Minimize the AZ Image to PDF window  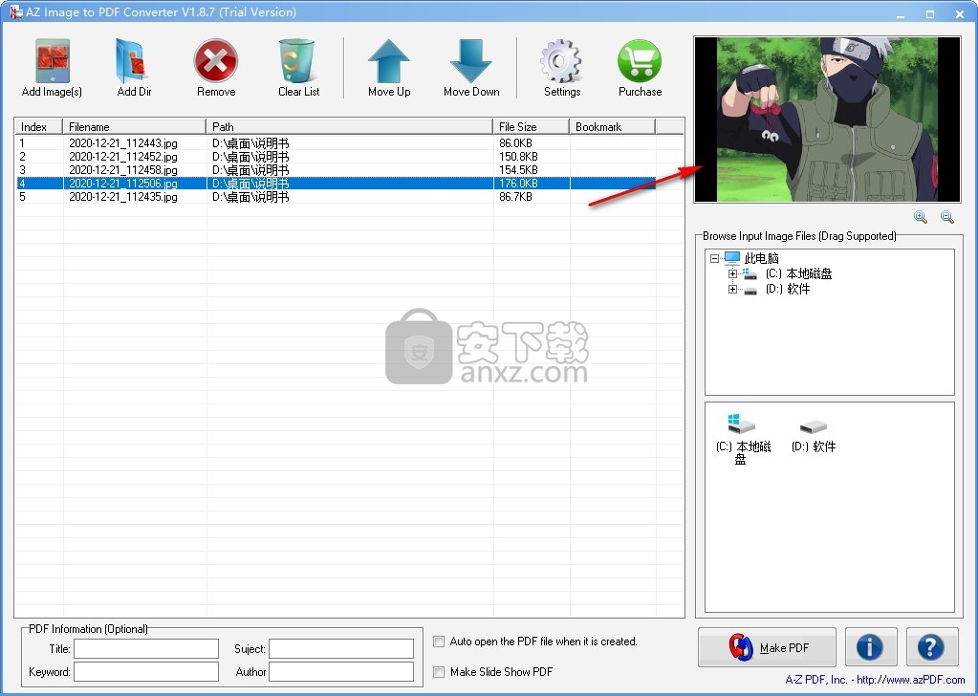pos(901,13)
